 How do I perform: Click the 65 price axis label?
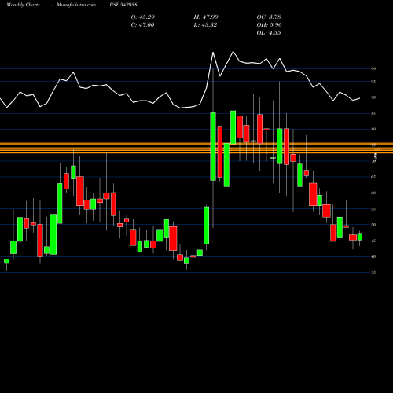coord(373,177)
